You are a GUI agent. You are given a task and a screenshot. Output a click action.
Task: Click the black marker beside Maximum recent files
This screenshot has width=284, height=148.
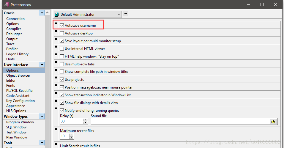[x=56, y=129]
